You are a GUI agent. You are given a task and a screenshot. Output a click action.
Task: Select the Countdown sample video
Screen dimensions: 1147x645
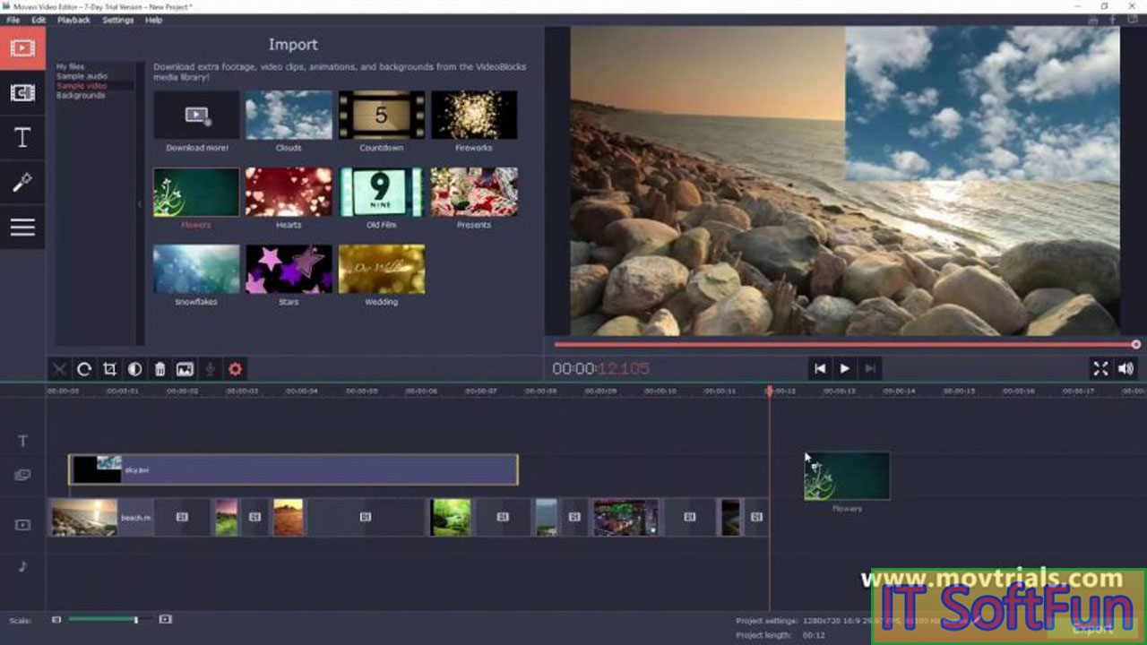pos(382,115)
